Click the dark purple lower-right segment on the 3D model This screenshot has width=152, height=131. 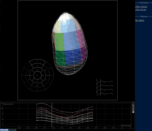click(84, 55)
